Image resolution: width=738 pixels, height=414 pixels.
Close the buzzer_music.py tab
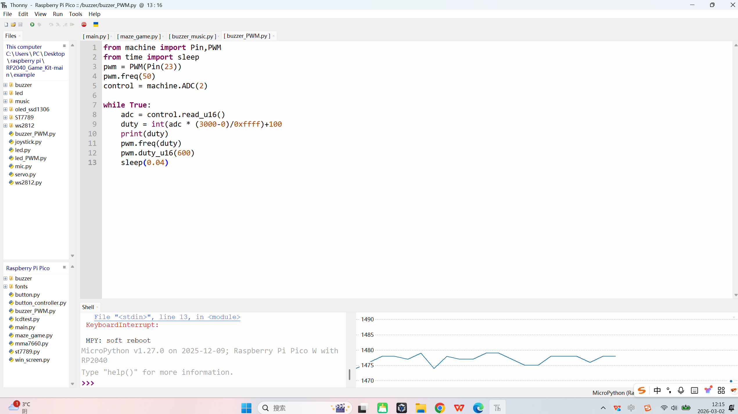[218, 36]
